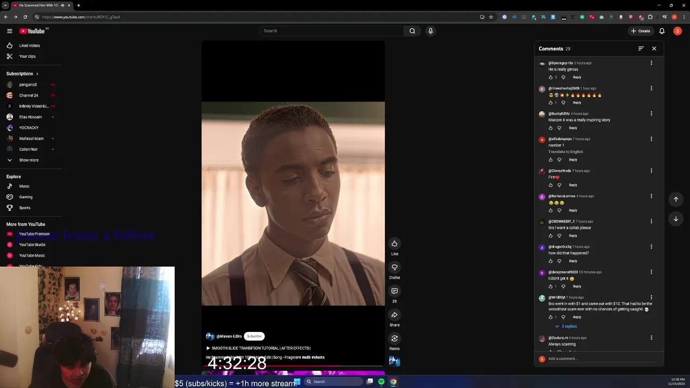690x388 pixels.
Task: Open Chrome from the taskbar
Action: tap(394, 382)
